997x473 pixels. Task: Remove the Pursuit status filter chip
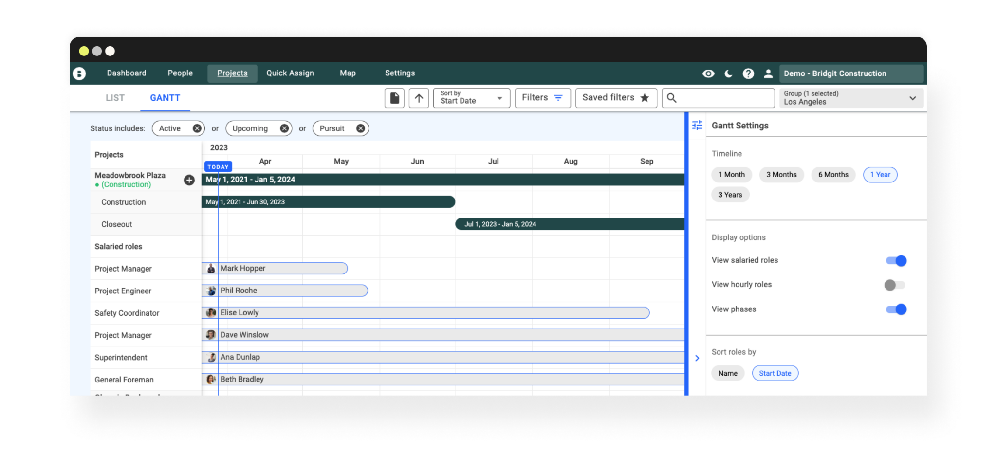pos(360,128)
